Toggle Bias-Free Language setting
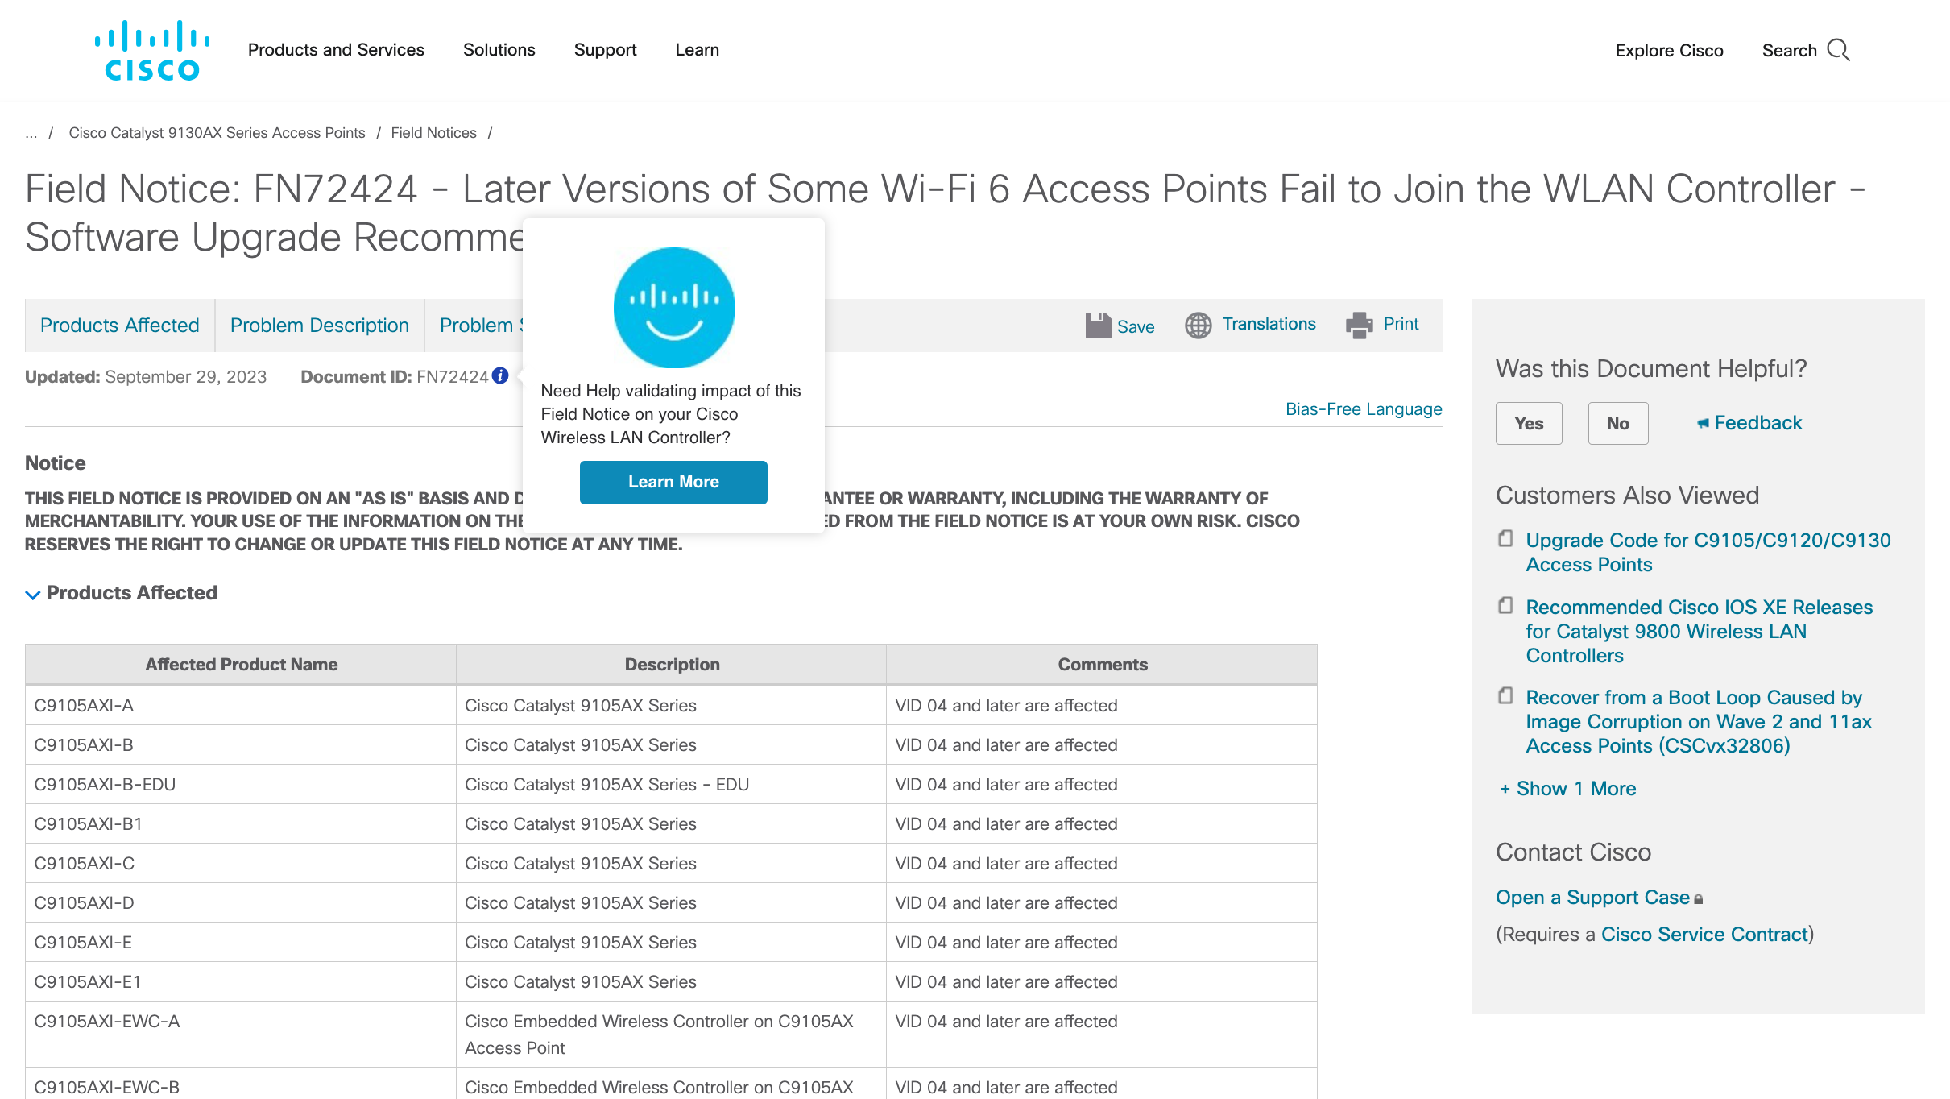The image size is (1950, 1099). coord(1364,408)
